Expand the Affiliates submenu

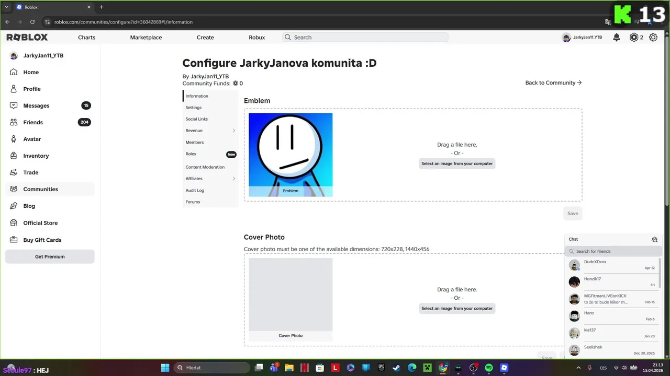pos(234,179)
